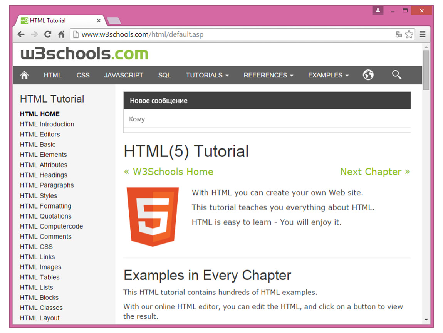Bookmark this page with the star icon
Image resolution: width=443 pixels, height=333 pixels.
point(409,34)
